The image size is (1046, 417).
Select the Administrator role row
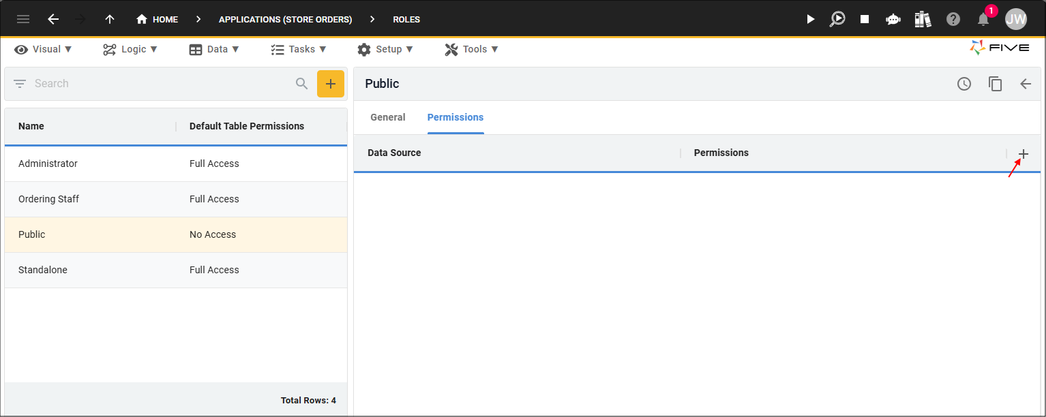pos(176,164)
